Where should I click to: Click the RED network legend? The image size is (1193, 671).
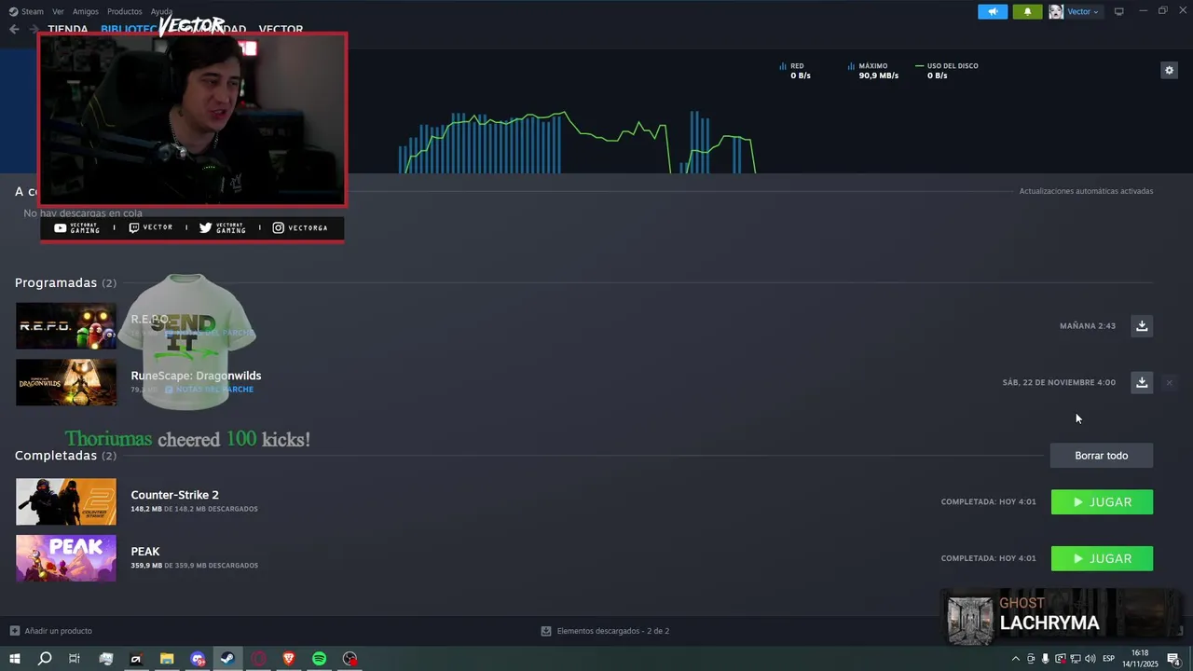[x=795, y=71]
